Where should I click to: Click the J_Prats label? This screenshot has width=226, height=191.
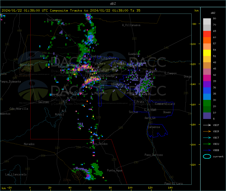(139, 102)
